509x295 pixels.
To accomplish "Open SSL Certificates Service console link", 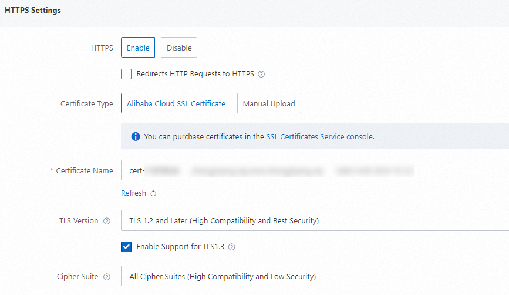I will (319, 136).
